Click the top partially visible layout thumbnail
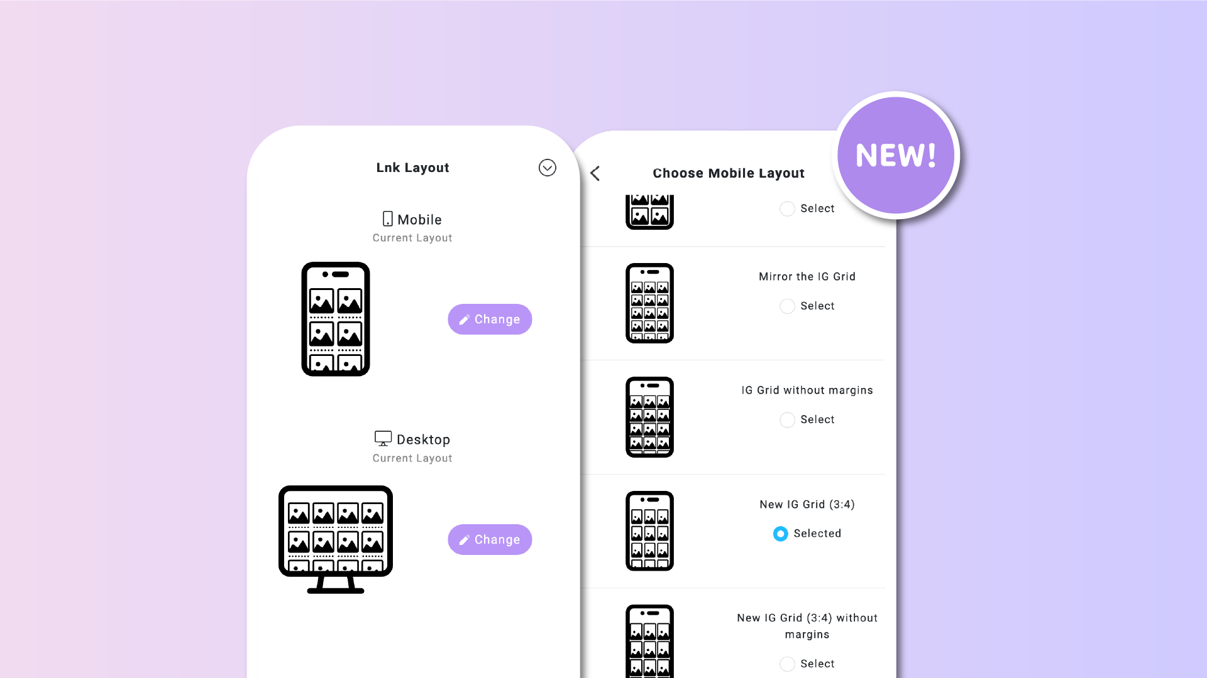Viewport: 1207px width, 678px height. click(649, 208)
